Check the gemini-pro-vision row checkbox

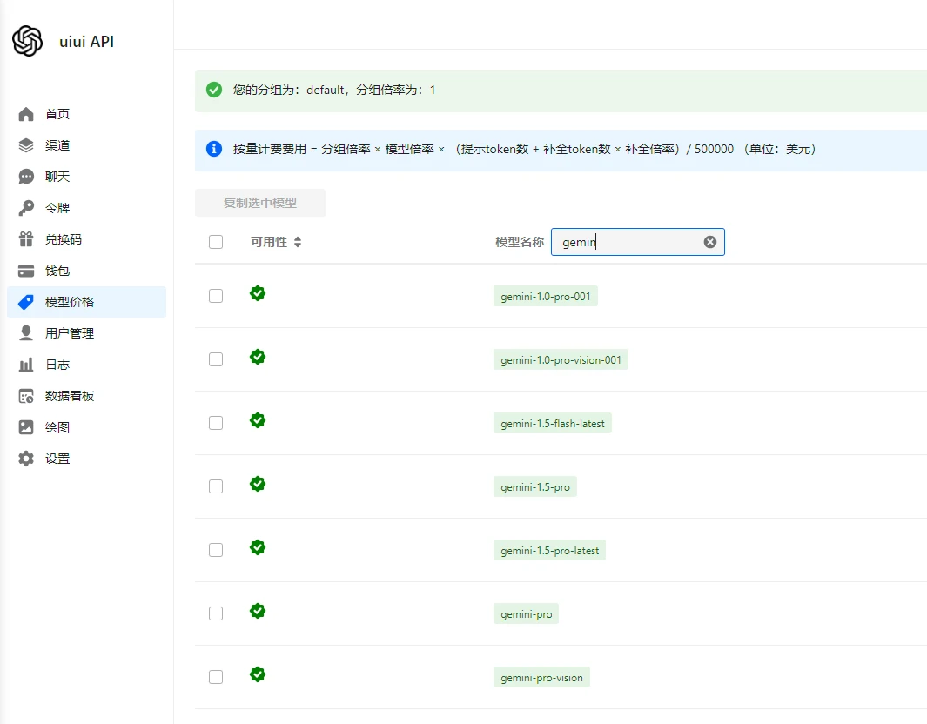point(216,677)
